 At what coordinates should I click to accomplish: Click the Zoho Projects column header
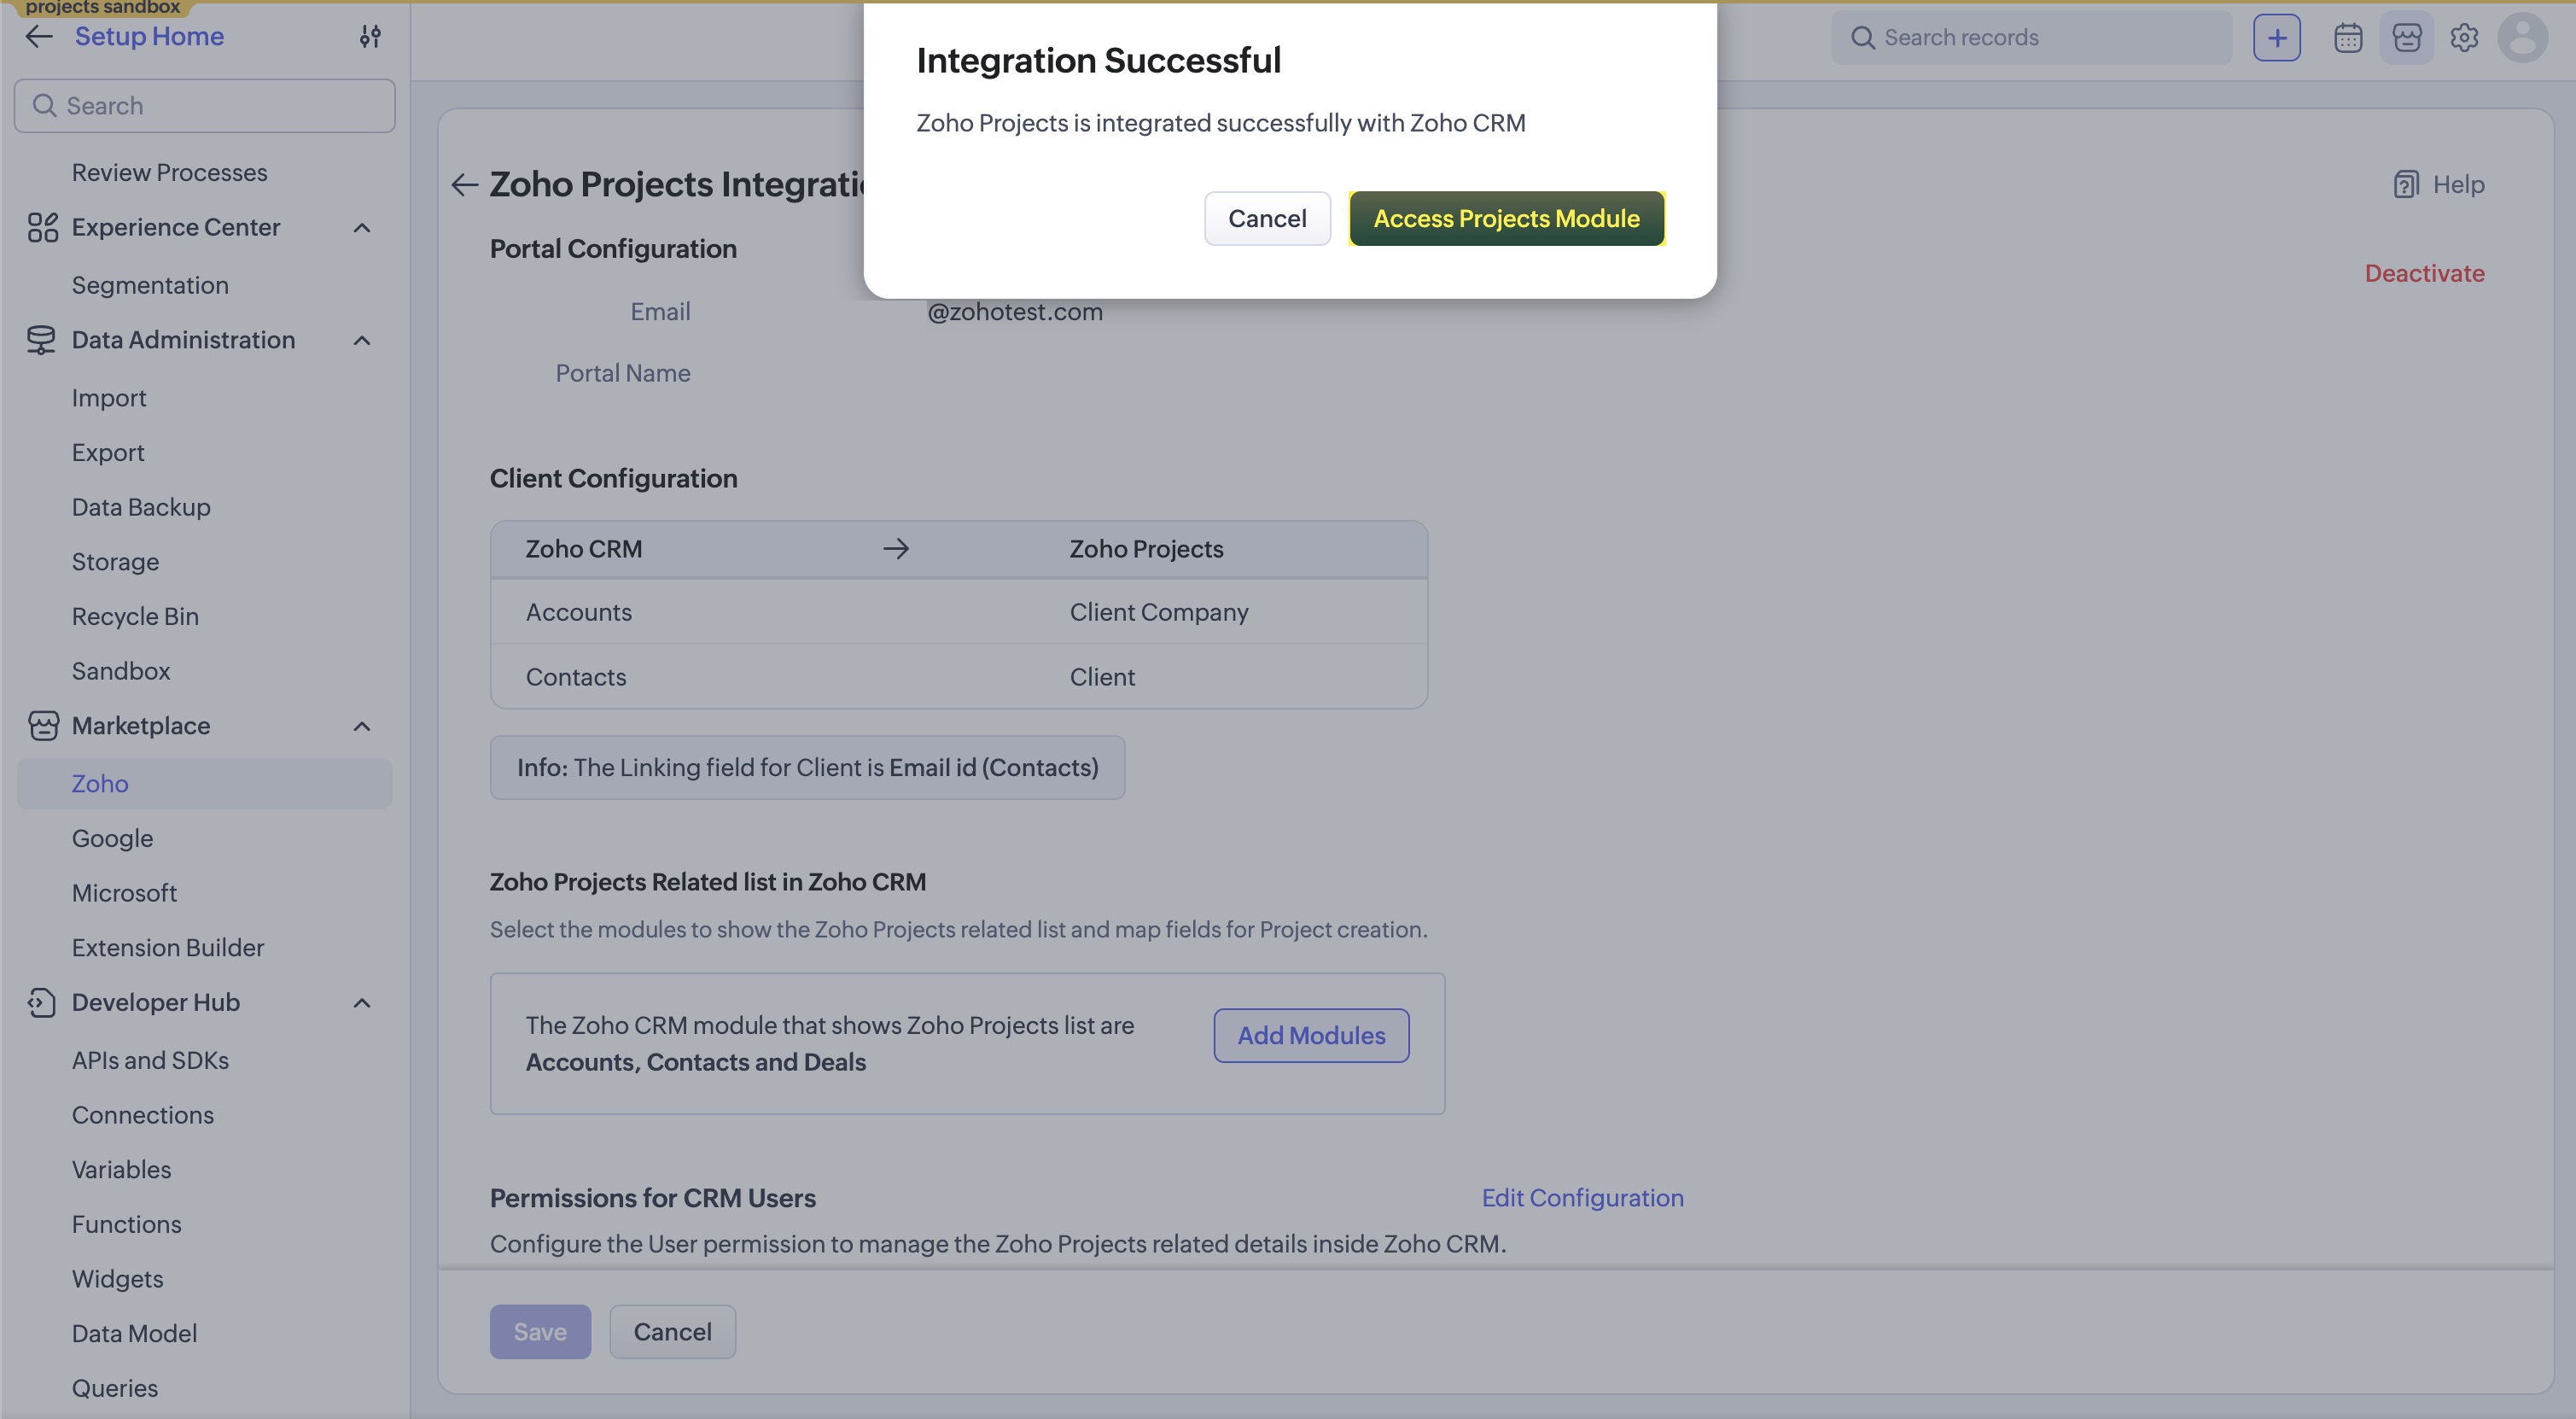[1146, 549]
